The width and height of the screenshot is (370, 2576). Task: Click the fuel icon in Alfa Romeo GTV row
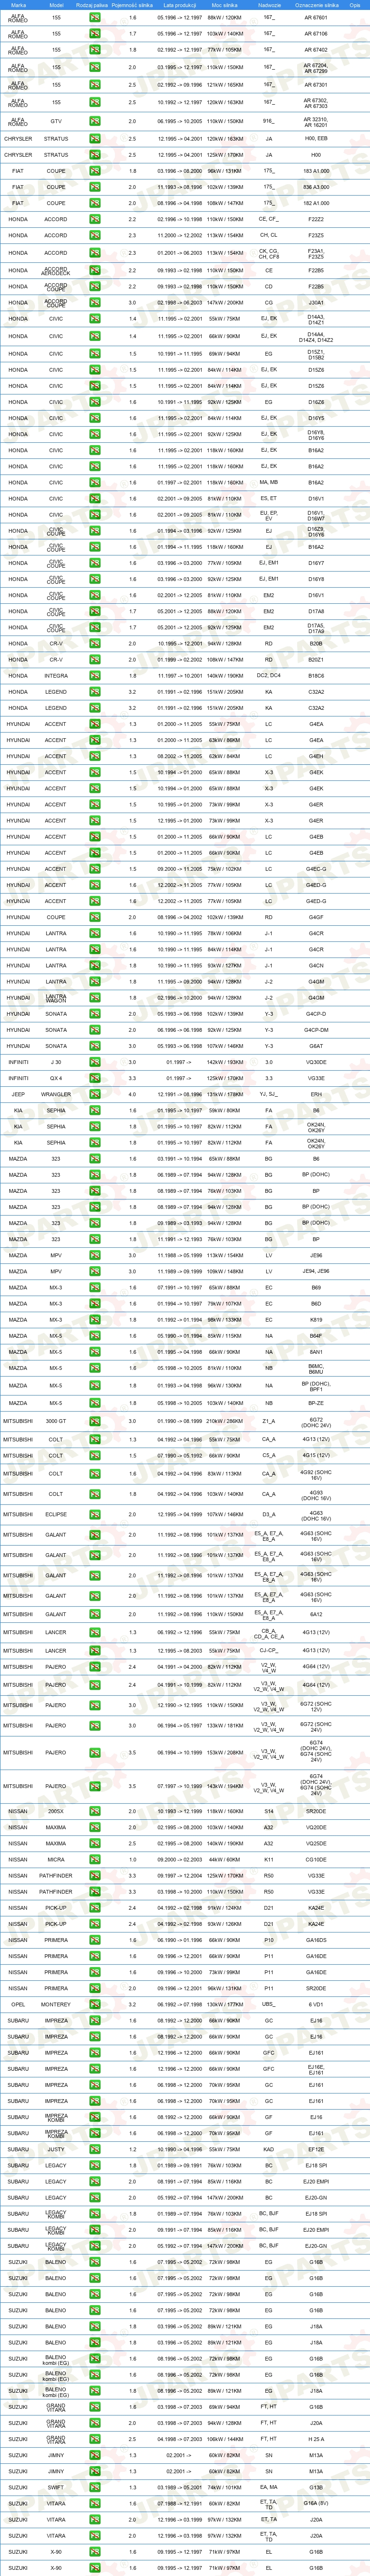95,121
